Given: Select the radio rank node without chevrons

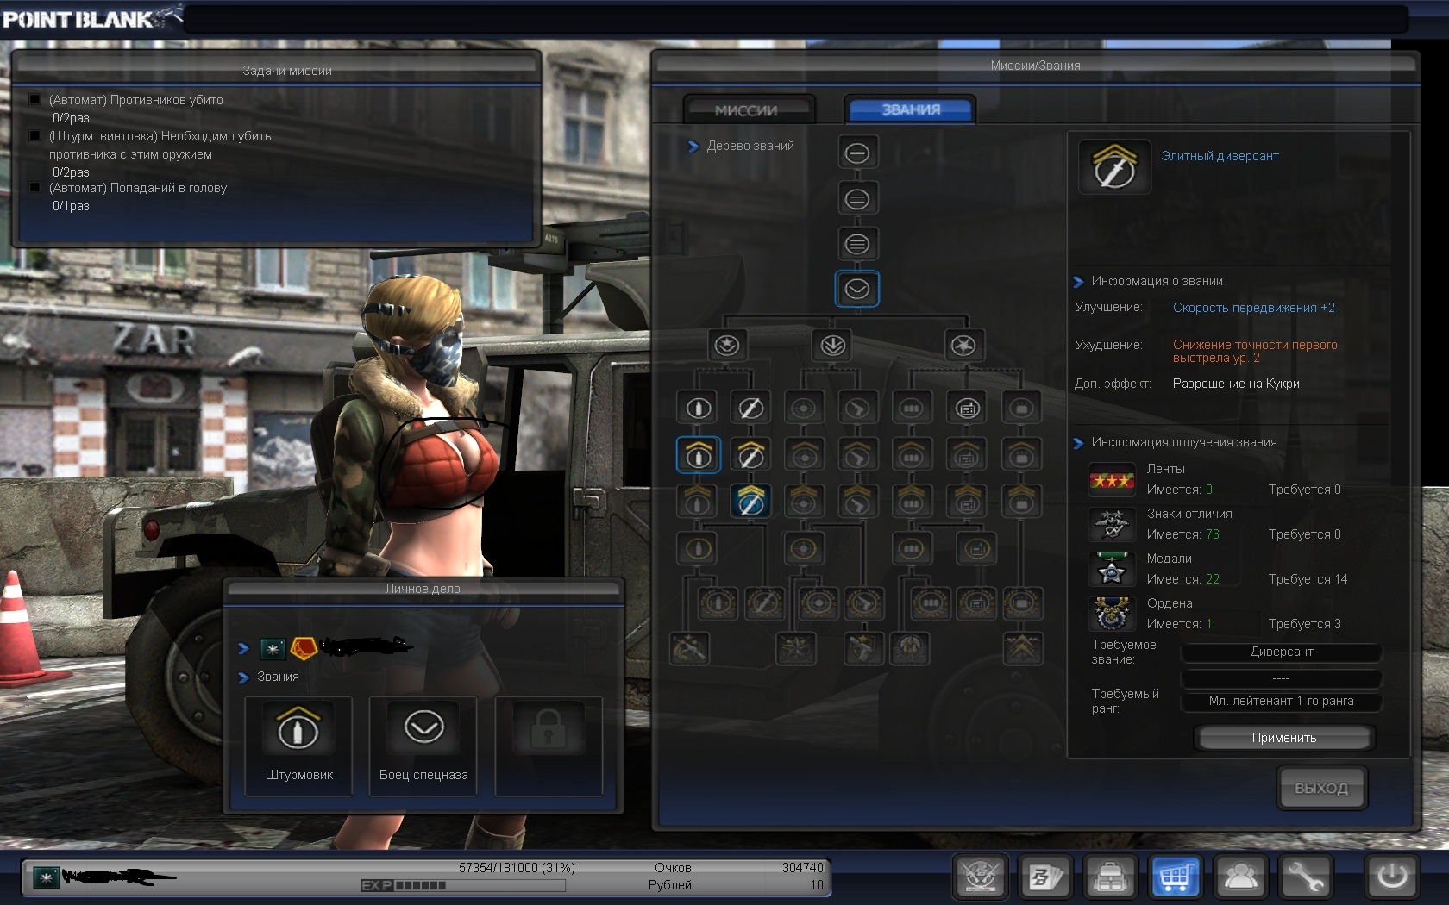Looking at the screenshot, I should (x=968, y=408).
